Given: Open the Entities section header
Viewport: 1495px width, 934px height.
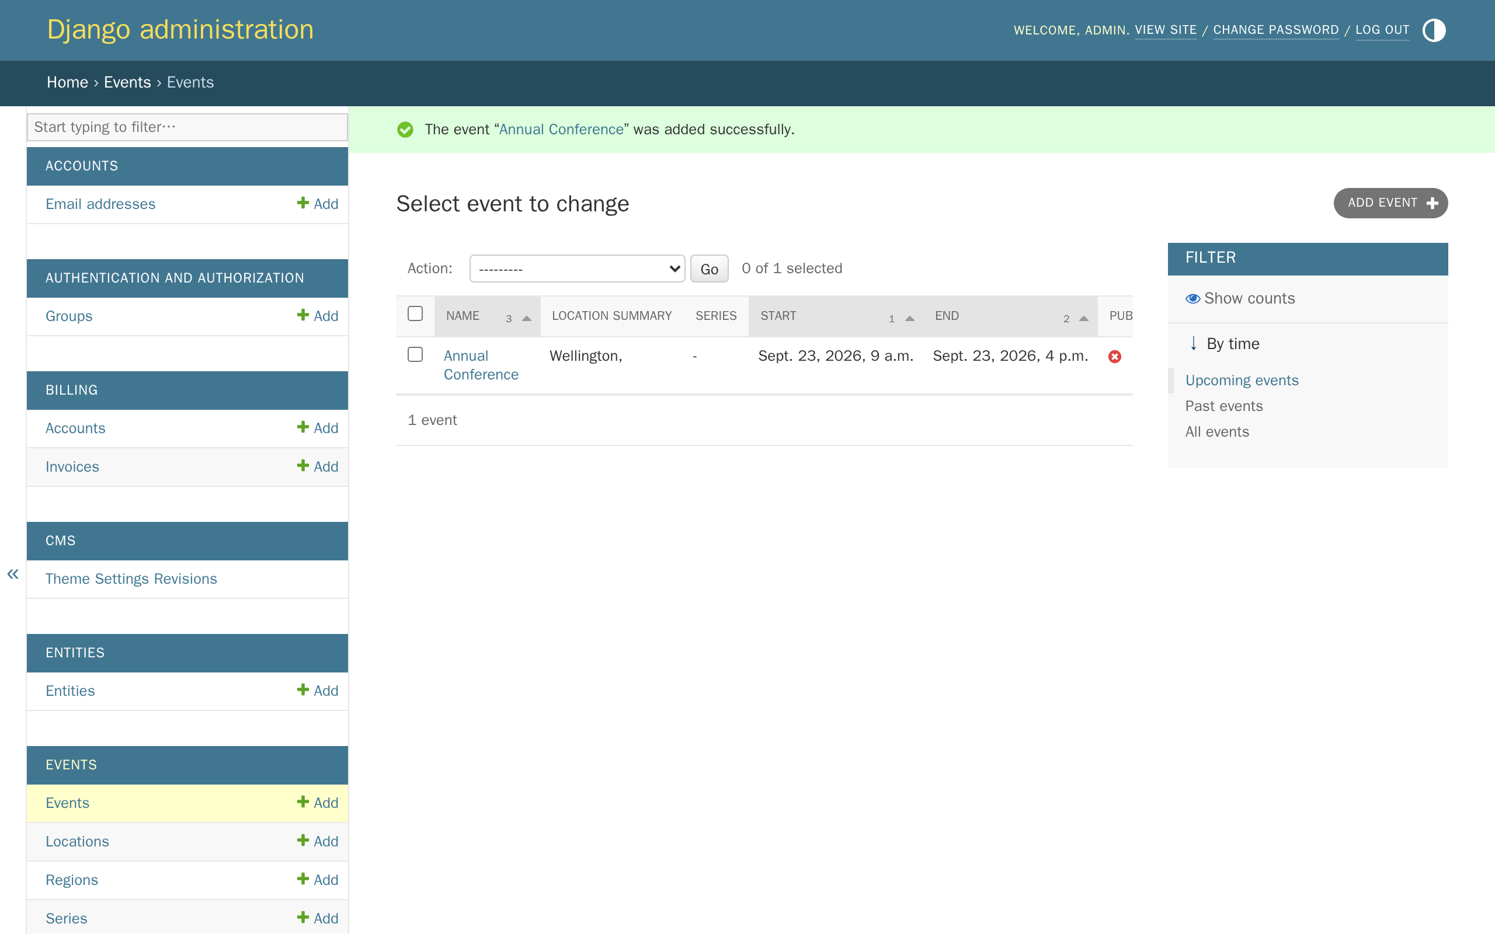Looking at the screenshot, I should (75, 653).
